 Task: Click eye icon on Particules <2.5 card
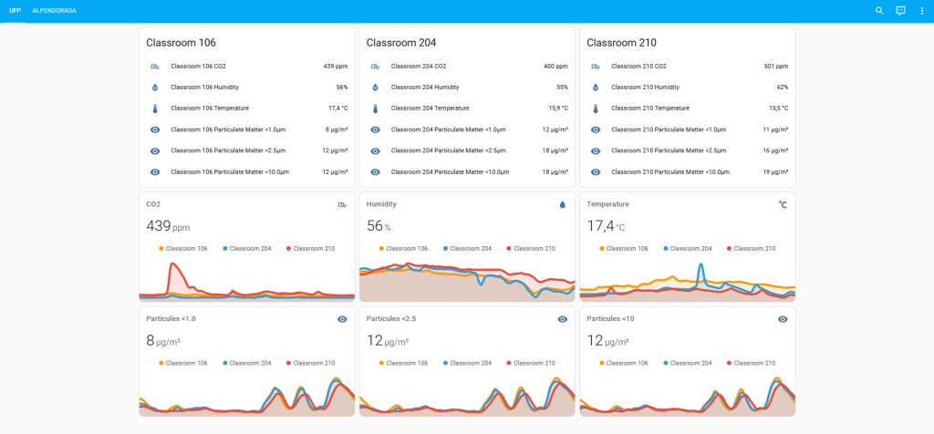pos(563,319)
